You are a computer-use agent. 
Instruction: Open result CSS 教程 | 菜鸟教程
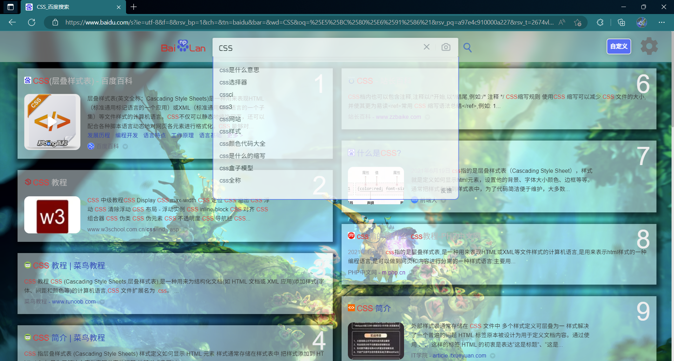pyautogui.click(x=69, y=265)
